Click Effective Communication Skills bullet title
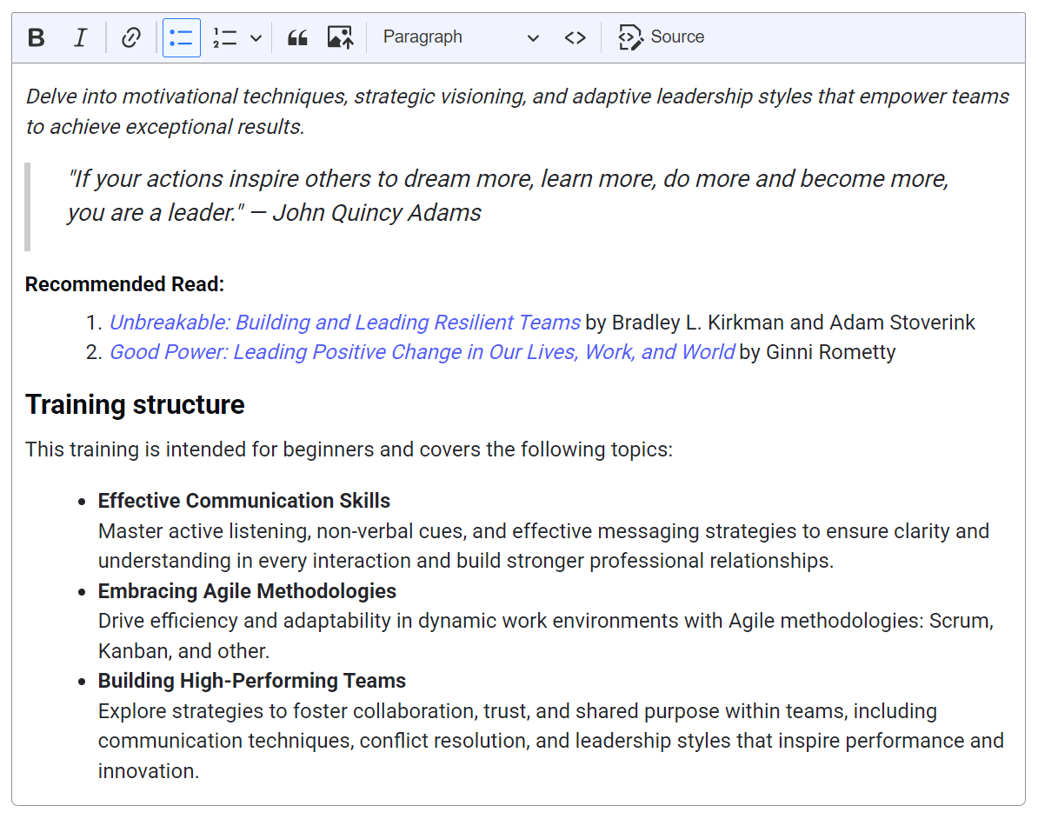The width and height of the screenshot is (1038, 819). click(x=244, y=501)
